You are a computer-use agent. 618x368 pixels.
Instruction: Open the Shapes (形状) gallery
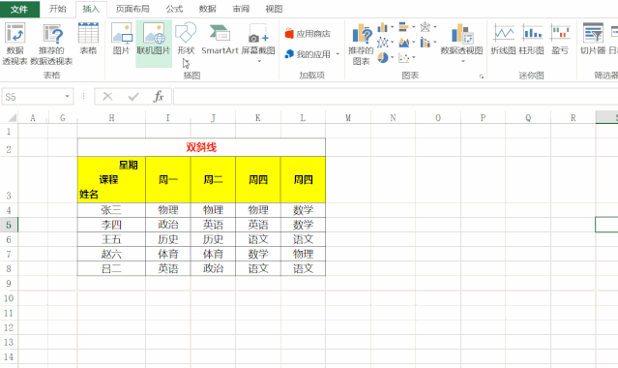click(186, 38)
